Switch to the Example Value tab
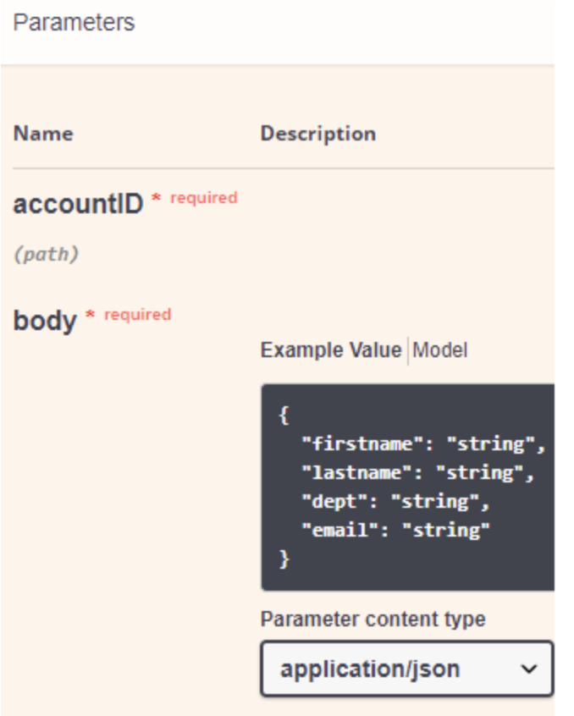 pos(331,350)
